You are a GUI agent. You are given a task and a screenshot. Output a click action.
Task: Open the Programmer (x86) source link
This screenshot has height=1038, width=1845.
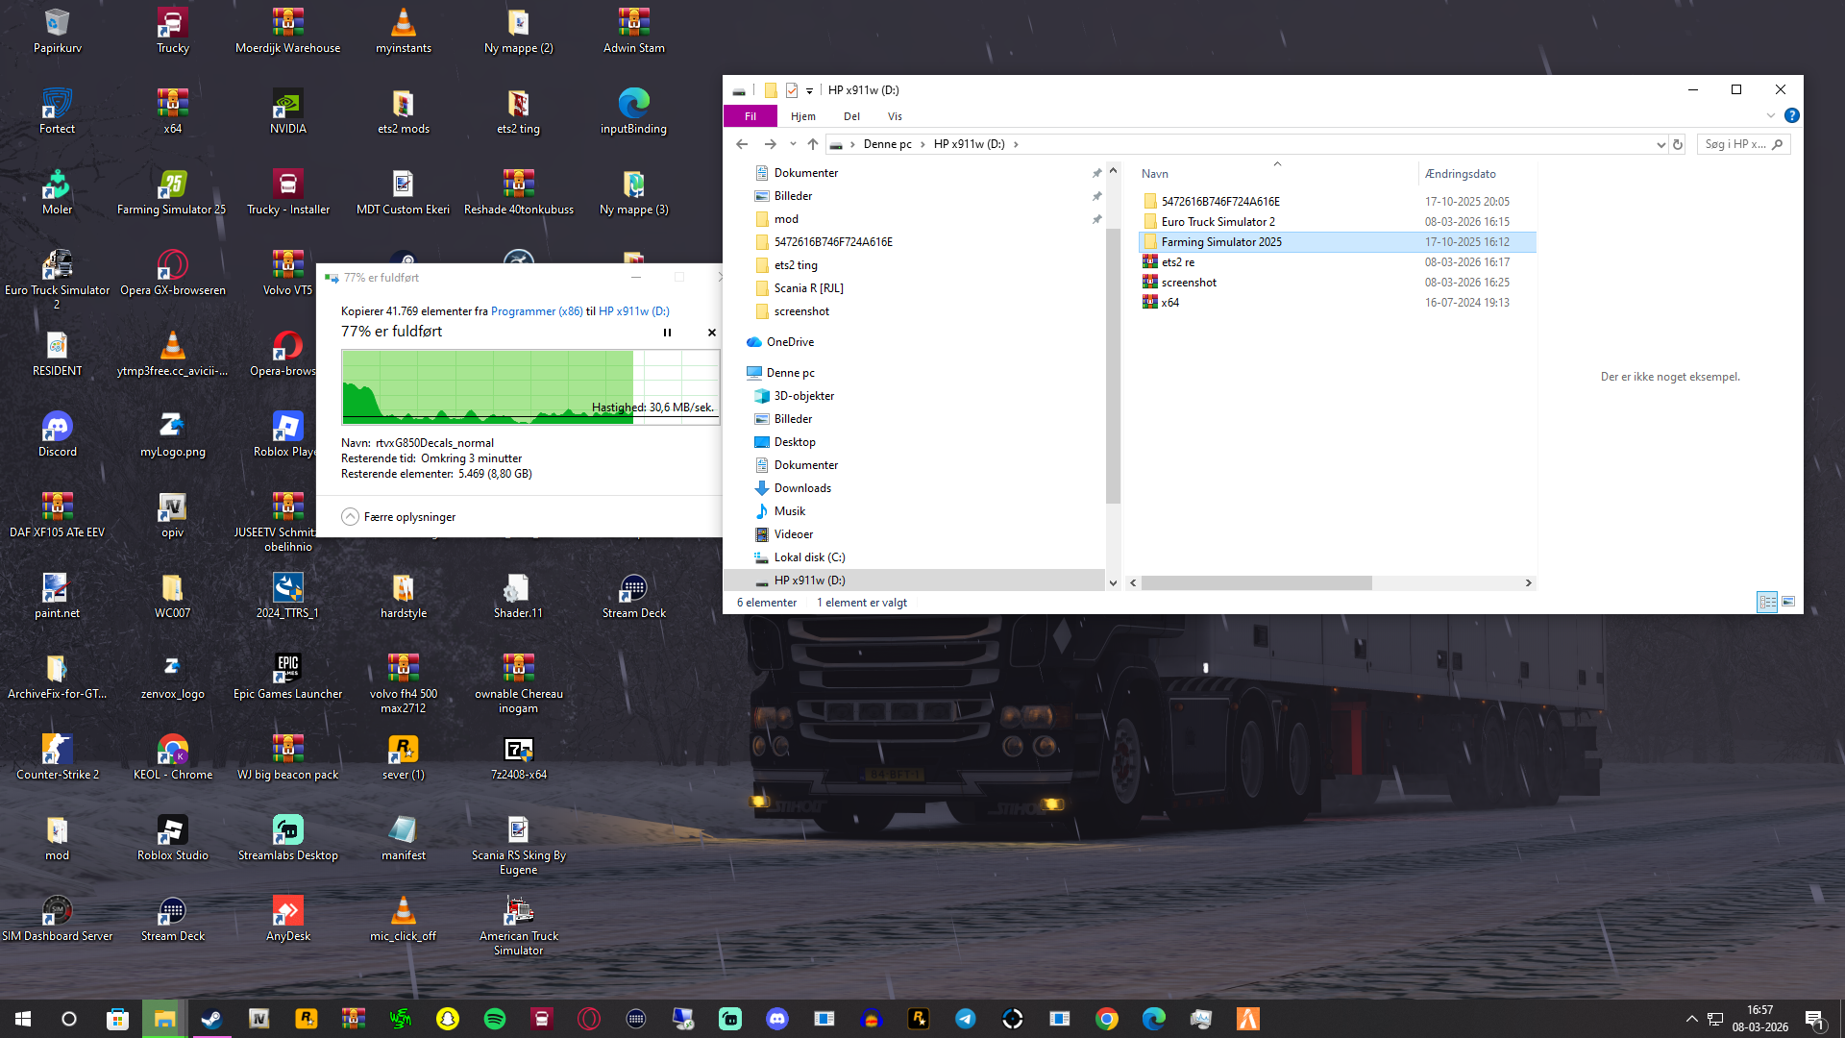(x=536, y=311)
